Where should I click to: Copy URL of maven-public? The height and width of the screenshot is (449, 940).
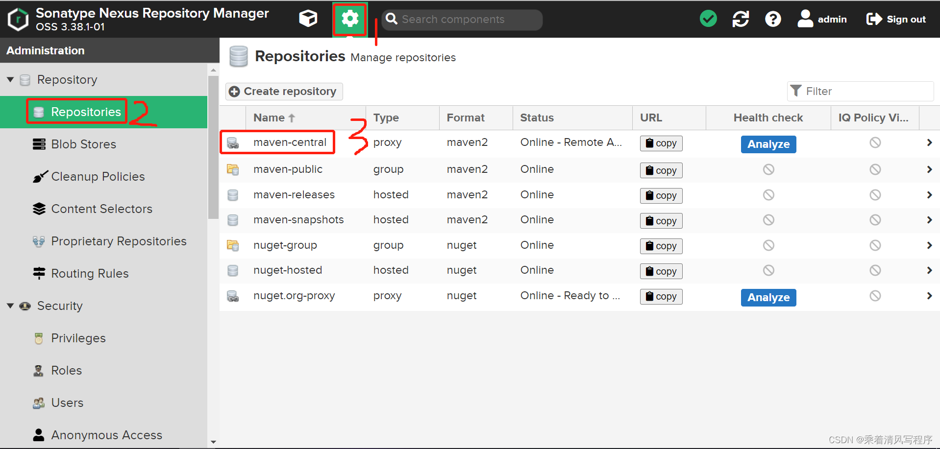click(661, 170)
